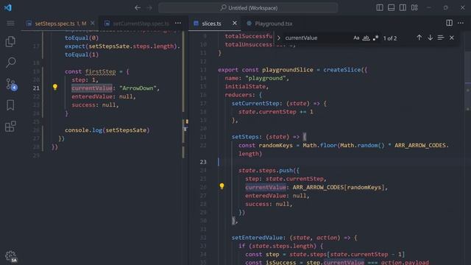The height and width of the screenshot is (265, 471).
Task: Click initialState property in slices.ts
Action: (x=245, y=87)
